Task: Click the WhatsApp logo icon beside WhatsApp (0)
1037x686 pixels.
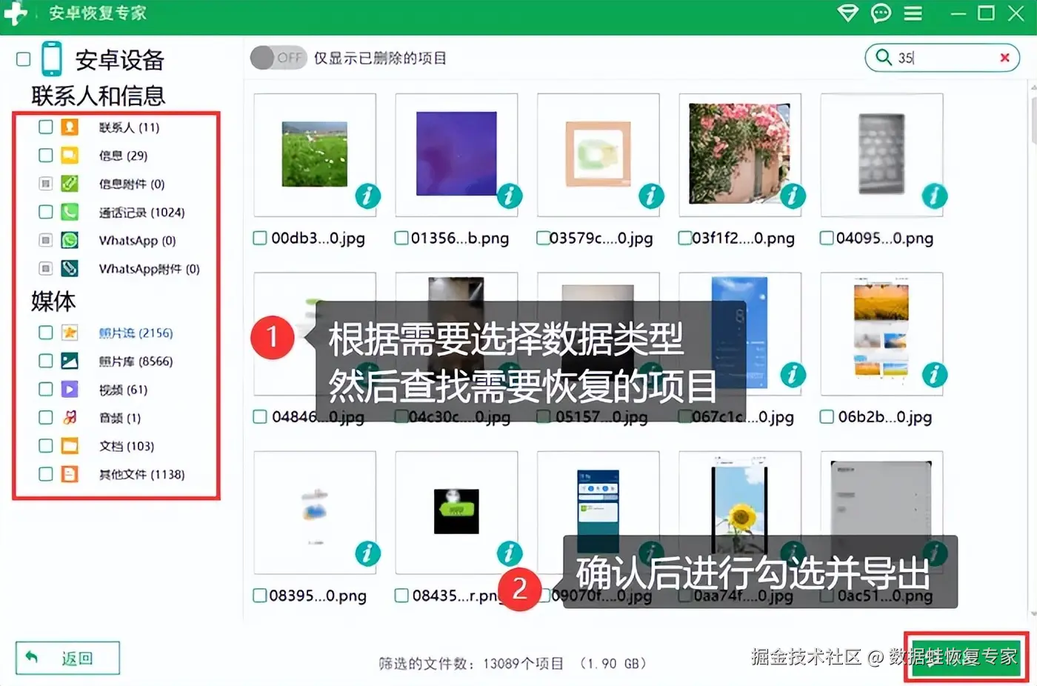Action: tap(70, 240)
